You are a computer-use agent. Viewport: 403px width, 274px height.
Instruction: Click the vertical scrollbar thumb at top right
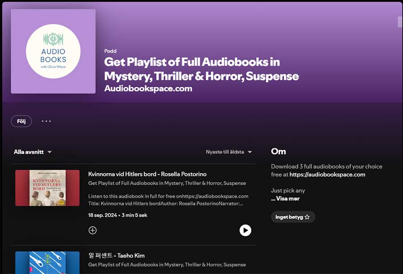400,21
